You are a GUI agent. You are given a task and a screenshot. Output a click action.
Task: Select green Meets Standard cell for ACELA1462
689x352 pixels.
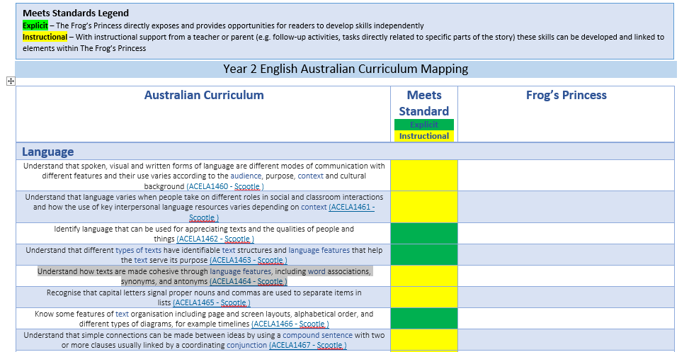[x=424, y=233]
